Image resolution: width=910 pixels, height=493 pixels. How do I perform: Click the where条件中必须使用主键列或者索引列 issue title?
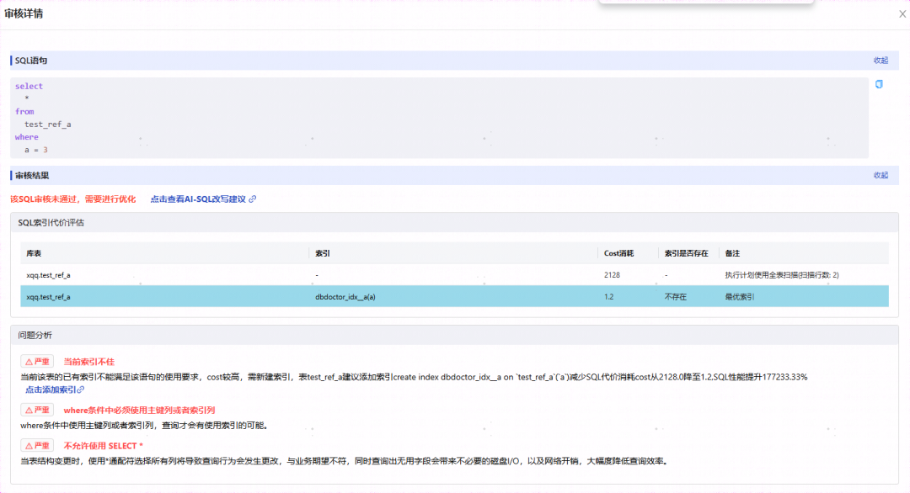pyautogui.click(x=139, y=411)
